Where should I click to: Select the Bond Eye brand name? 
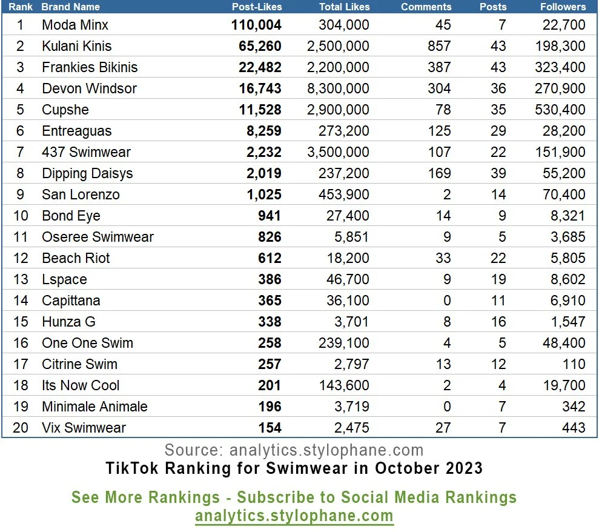click(71, 216)
